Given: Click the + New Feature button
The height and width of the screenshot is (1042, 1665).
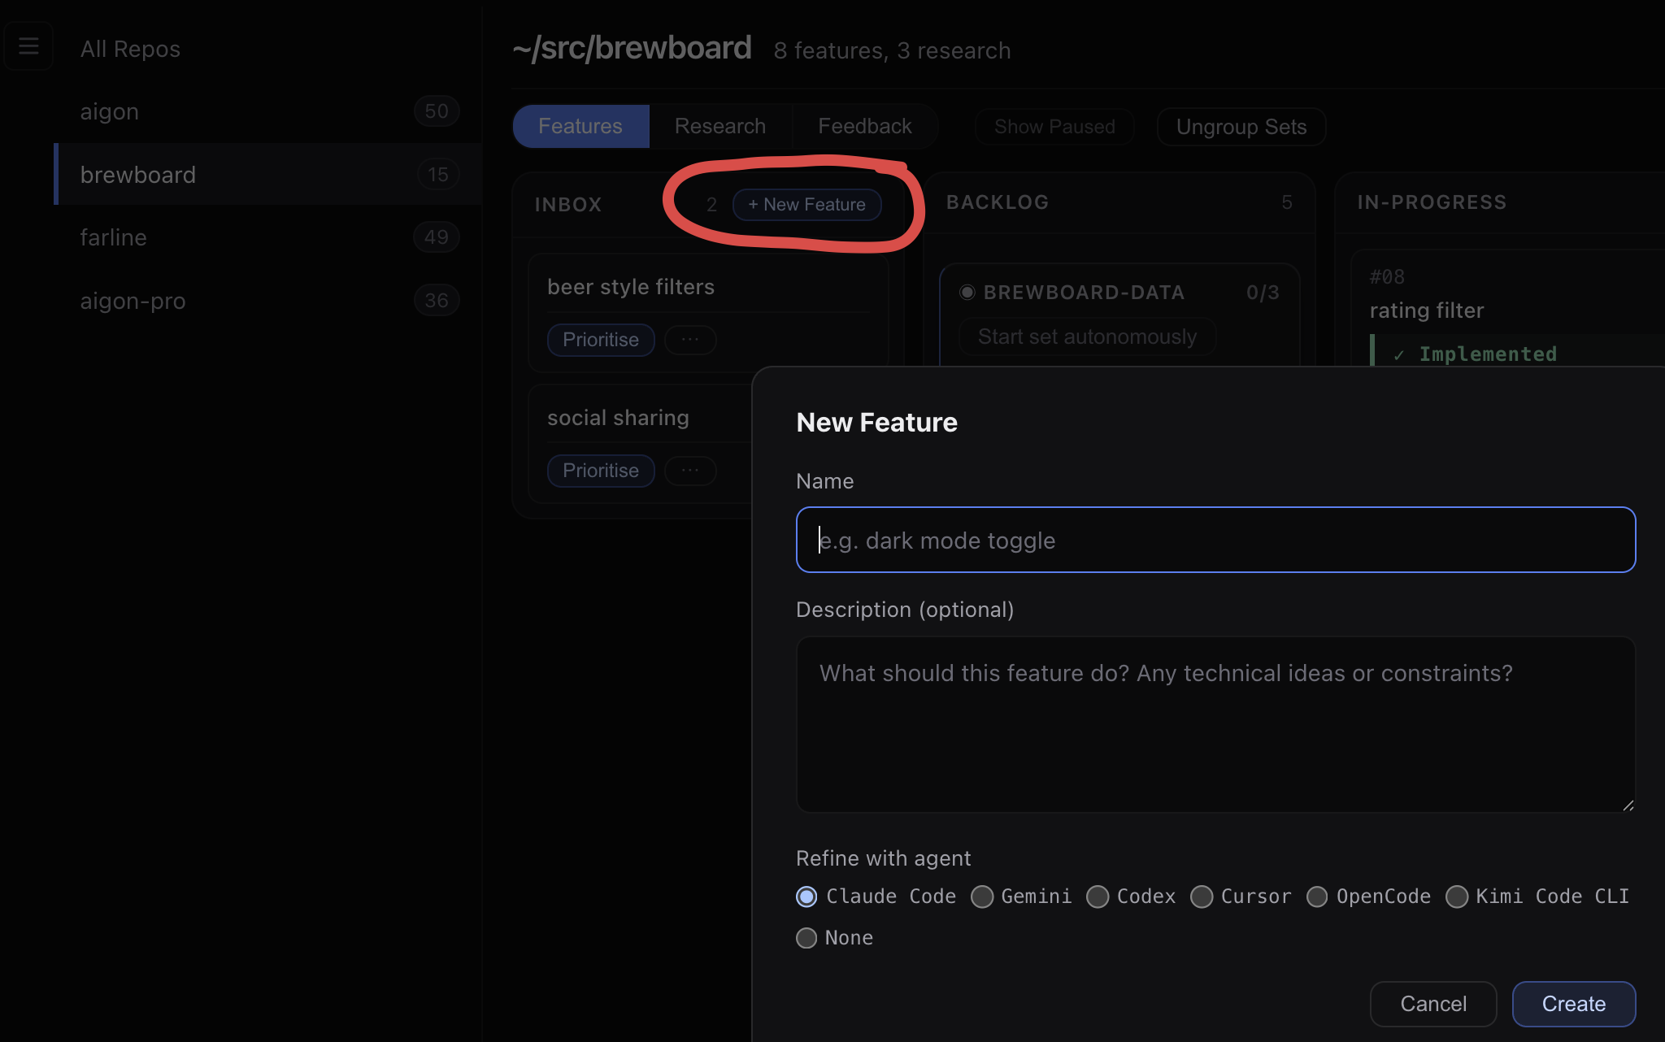Looking at the screenshot, I should 806,205.
